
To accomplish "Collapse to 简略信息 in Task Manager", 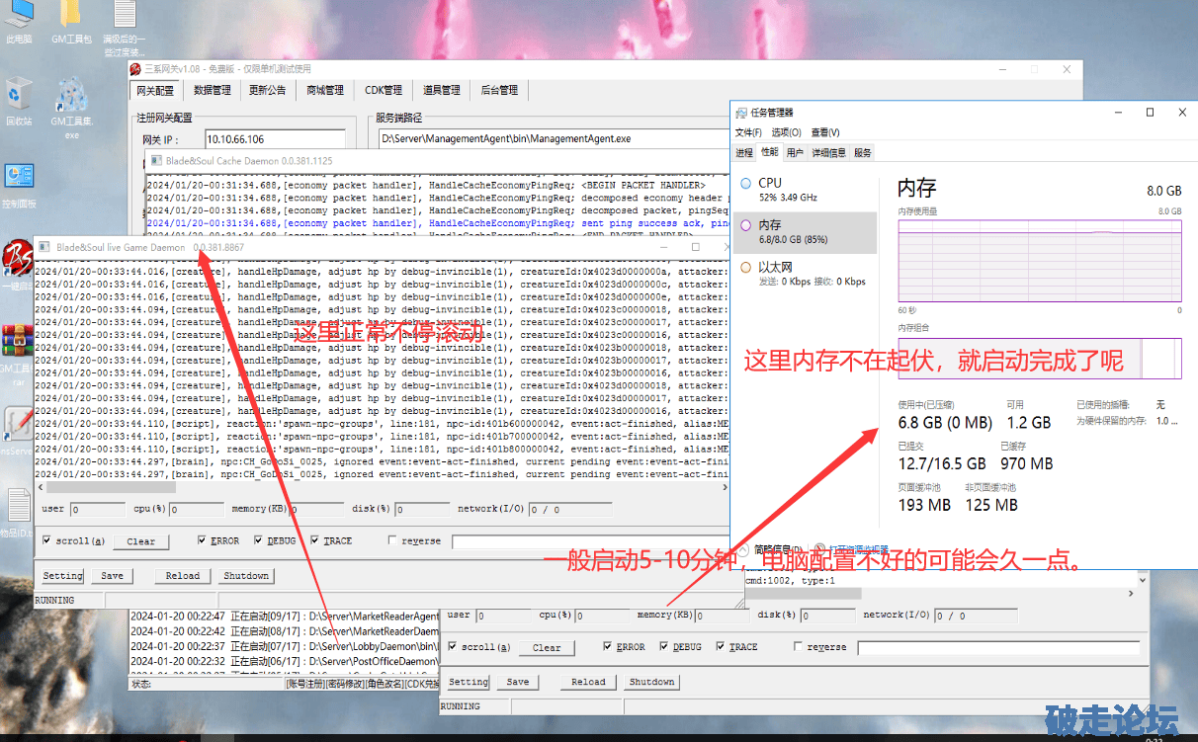I will click(777, 549).
